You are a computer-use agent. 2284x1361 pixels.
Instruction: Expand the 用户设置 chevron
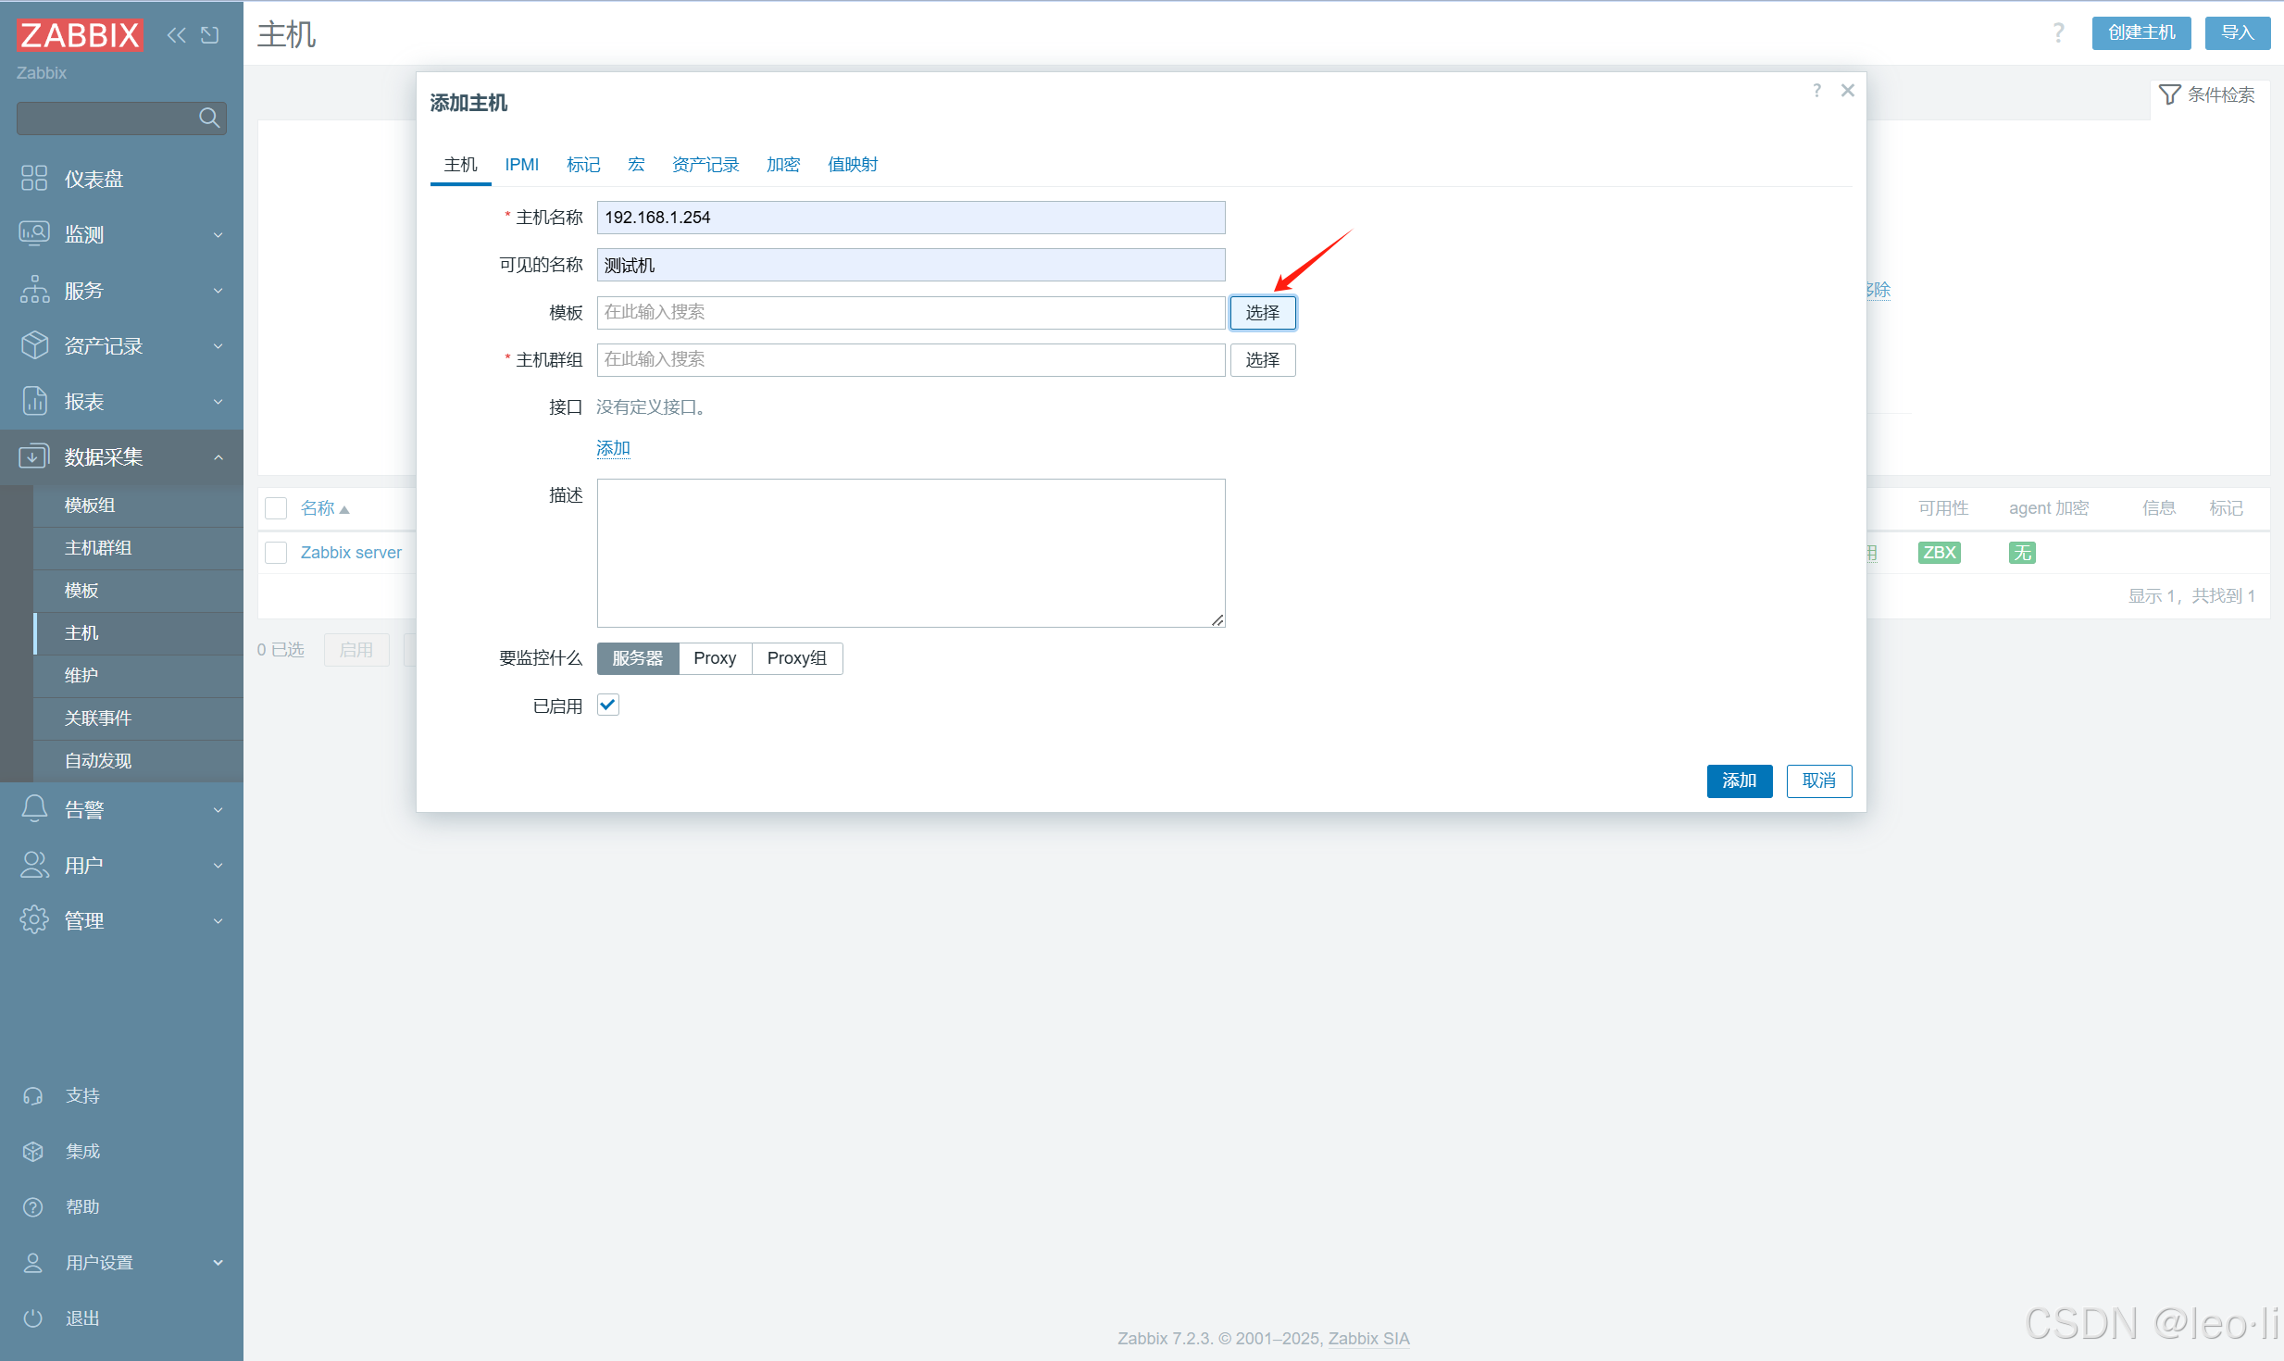click(x=218, y=1262)
